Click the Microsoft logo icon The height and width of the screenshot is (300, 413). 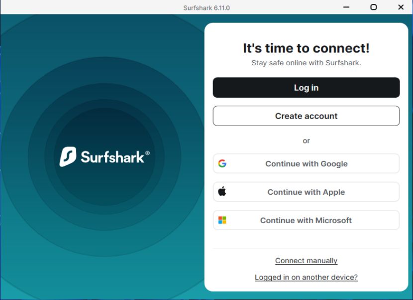click(222, 220)
